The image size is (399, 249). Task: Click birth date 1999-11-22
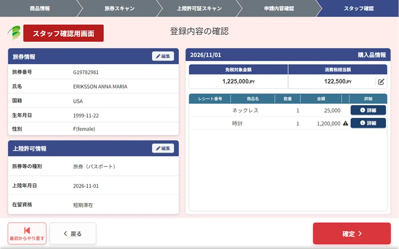click(86, 116)
